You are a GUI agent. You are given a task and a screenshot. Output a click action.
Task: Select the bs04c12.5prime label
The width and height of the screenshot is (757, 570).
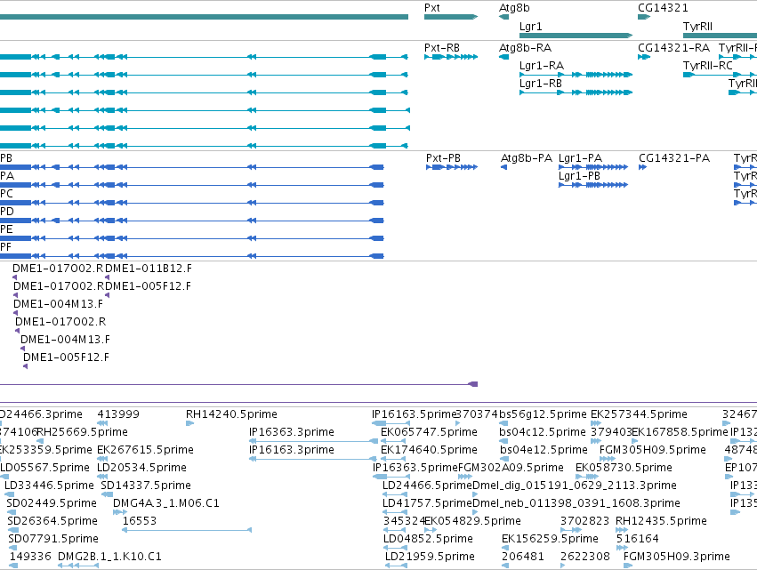(x=543, y=432)
